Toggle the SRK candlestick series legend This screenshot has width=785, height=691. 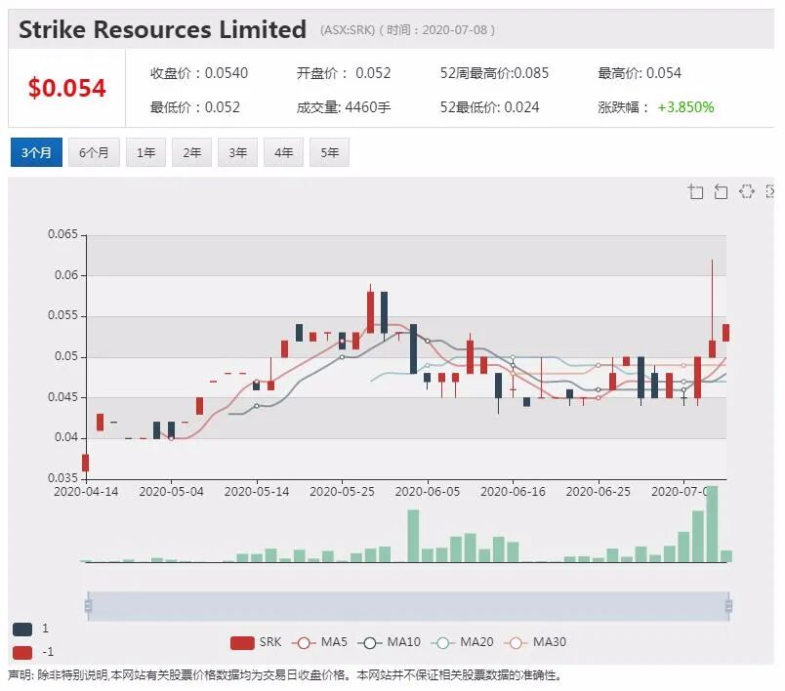(256, 642)
